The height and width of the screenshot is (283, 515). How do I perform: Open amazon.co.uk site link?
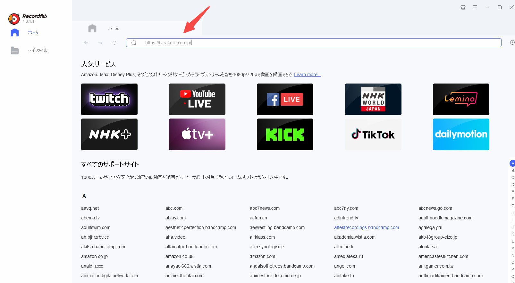click(179, 256)
